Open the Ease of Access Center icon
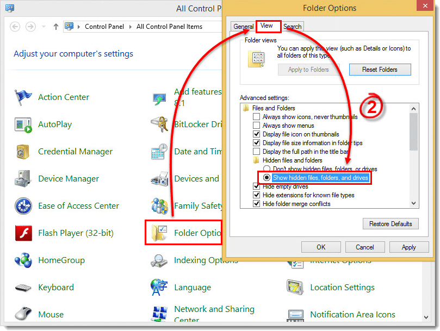This screenshot has height=331, width=440. click(x=23, y=206)
